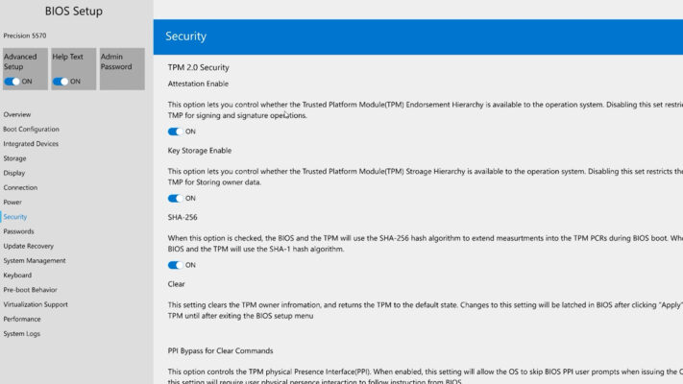Select Power in the sidebar
This screenshot has width=683, height=384.
(12, 203)
